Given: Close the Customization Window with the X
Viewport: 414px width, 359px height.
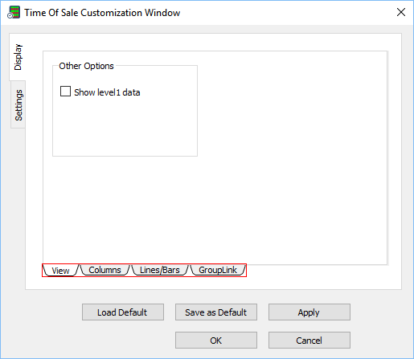Looking at the screenshot, I should coord(401,12).
